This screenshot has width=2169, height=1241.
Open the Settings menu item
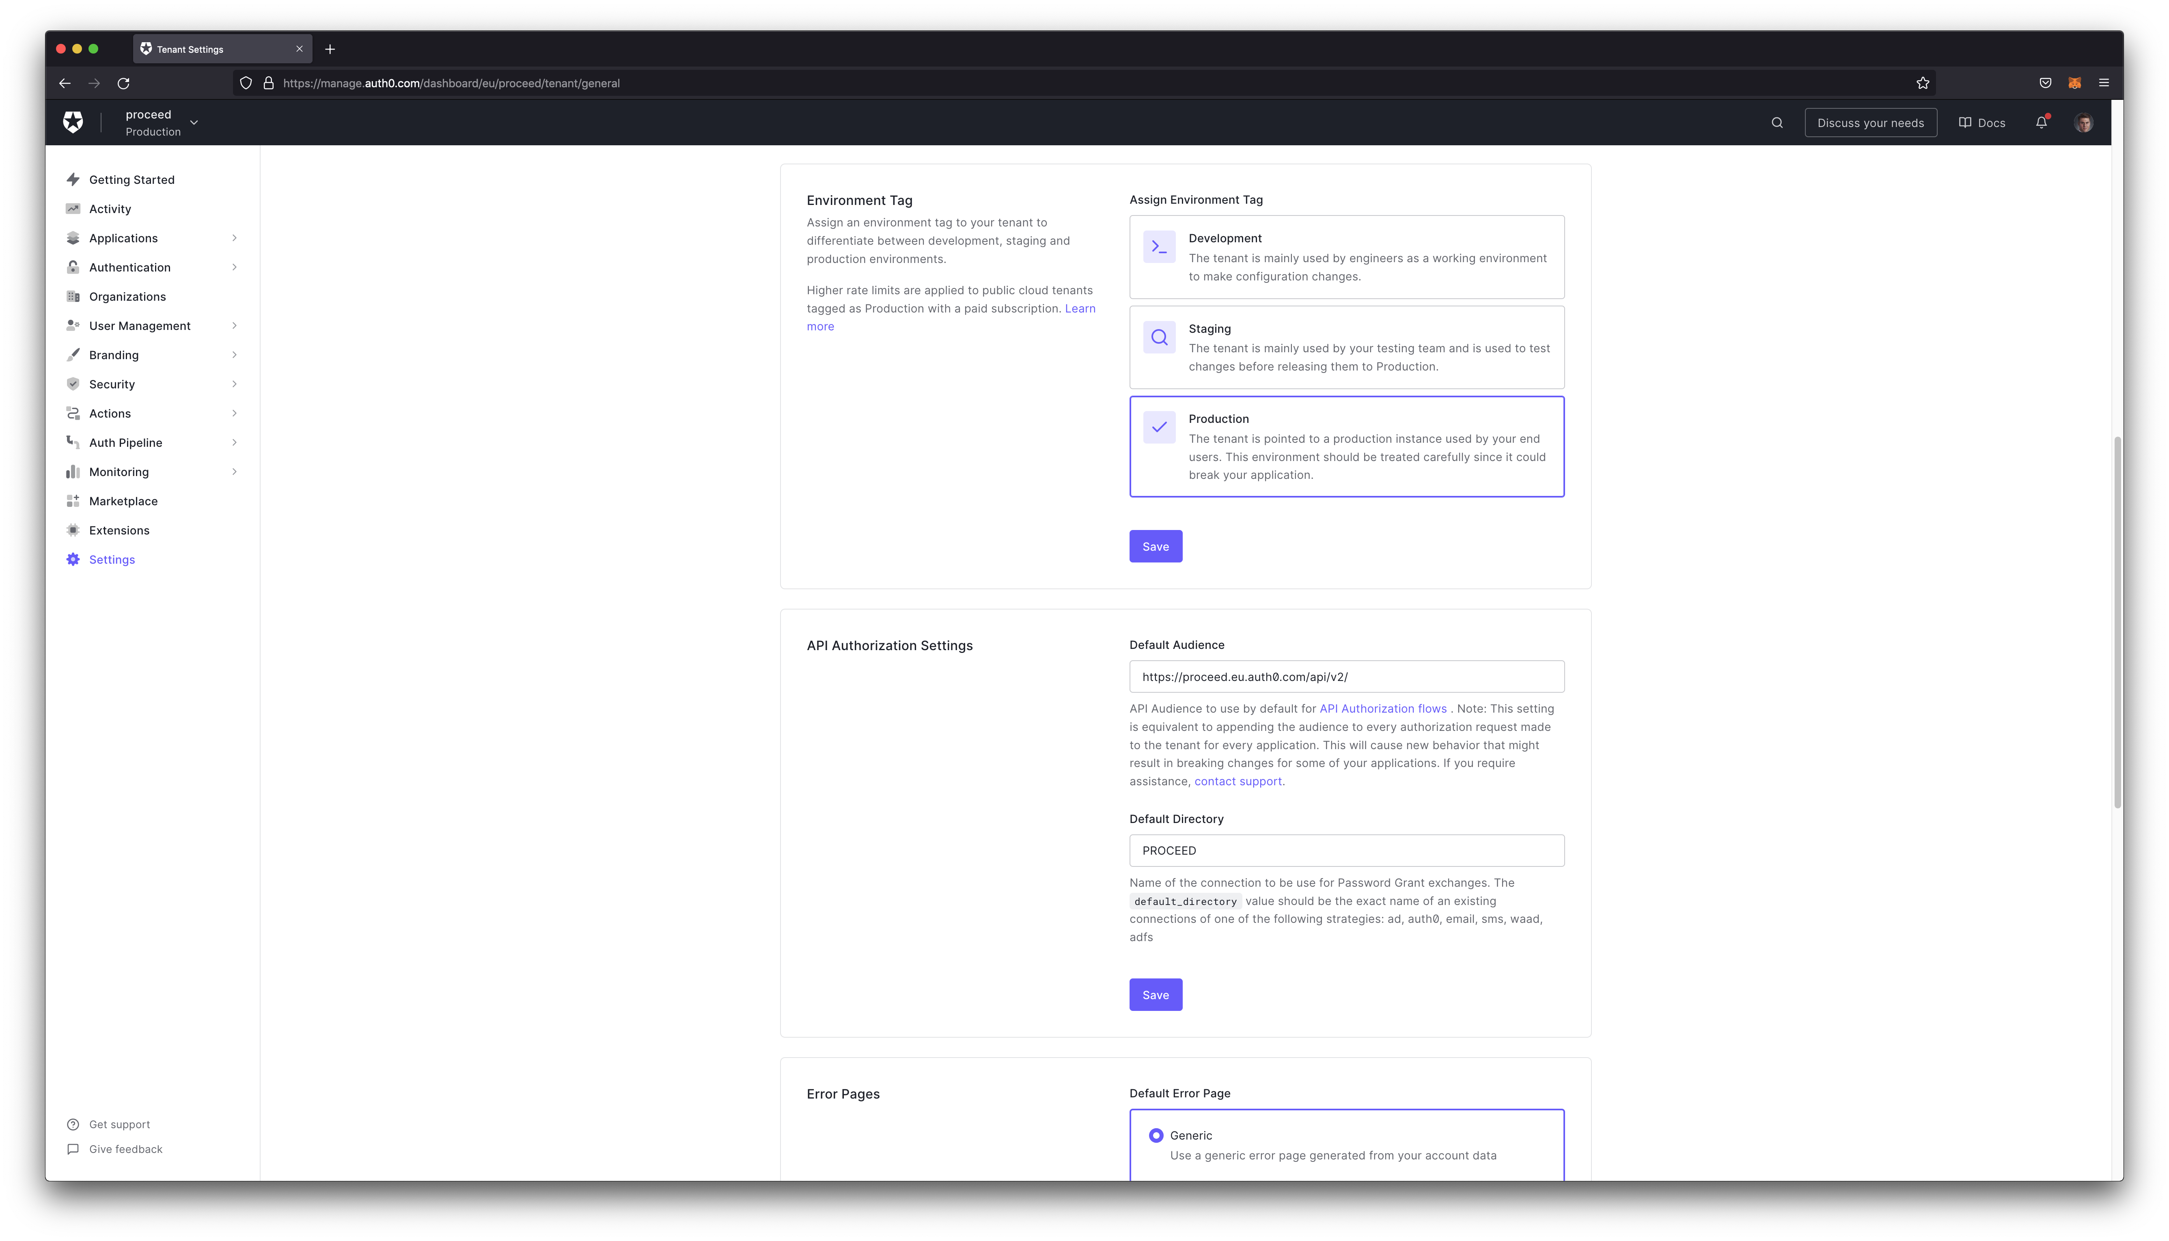tap(112, 559)
